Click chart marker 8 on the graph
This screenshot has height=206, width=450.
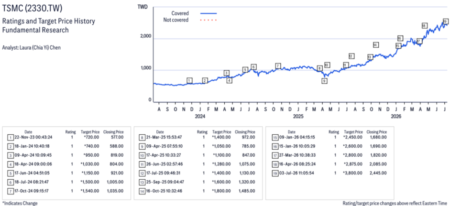[x=319, y=68]
